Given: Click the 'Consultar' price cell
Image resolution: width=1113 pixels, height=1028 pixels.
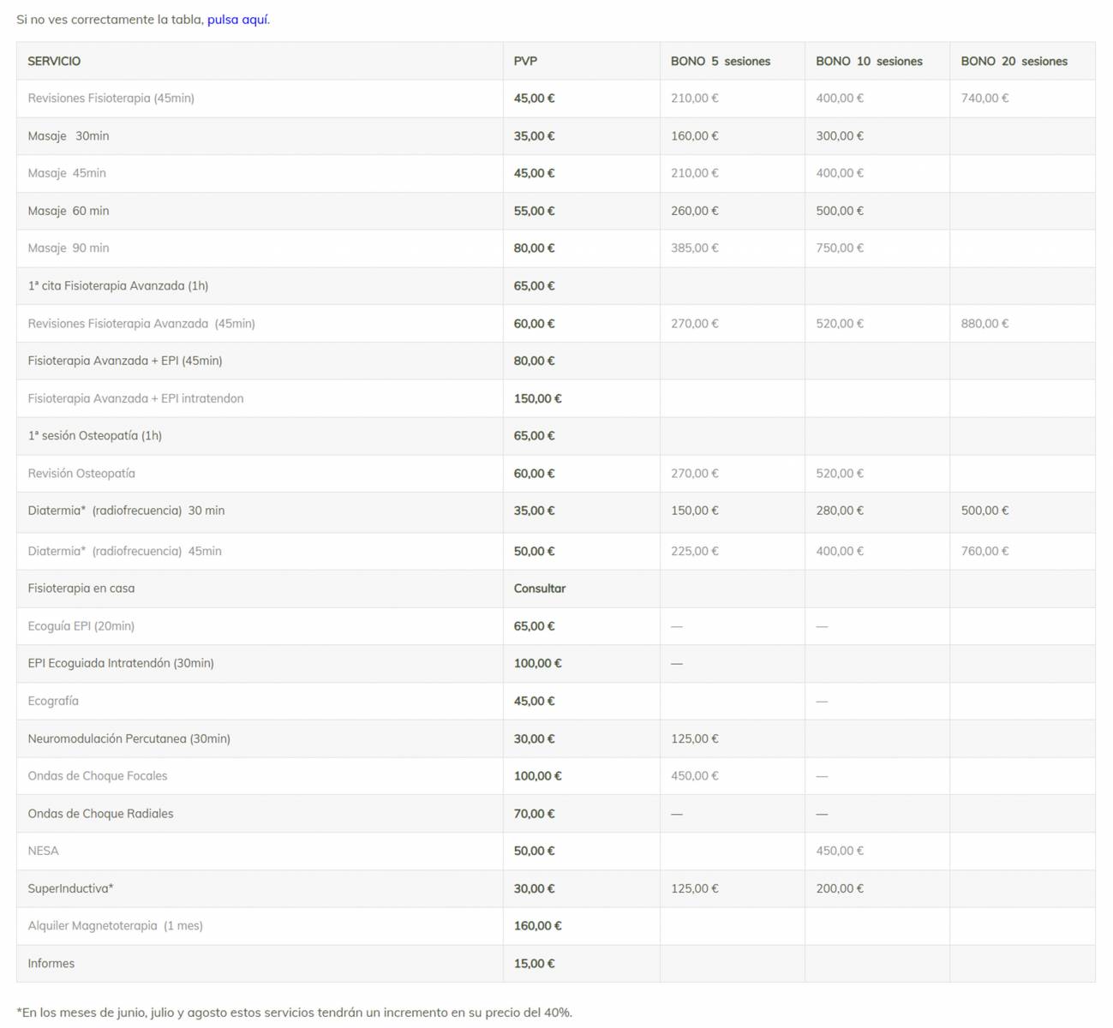Looking at the screenshot, I should [540, 589].
